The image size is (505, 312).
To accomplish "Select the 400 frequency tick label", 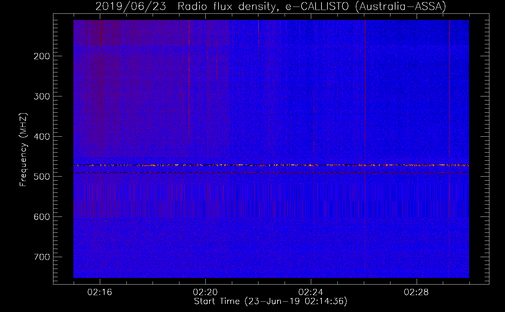I will [x=42, y=137].
